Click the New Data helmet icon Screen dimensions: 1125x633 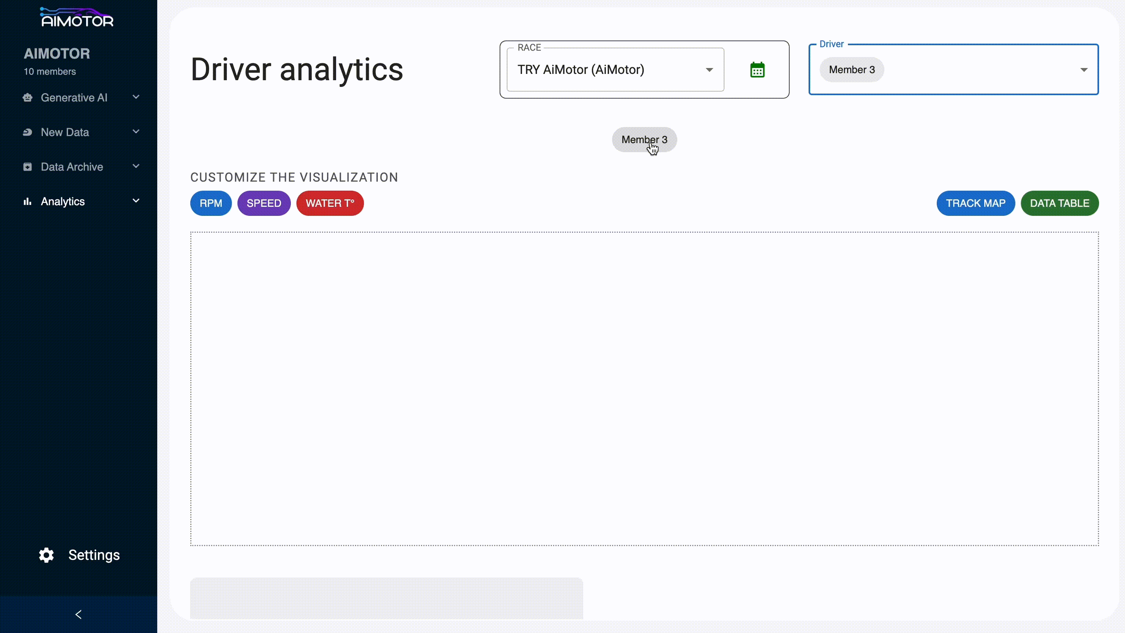28,132
